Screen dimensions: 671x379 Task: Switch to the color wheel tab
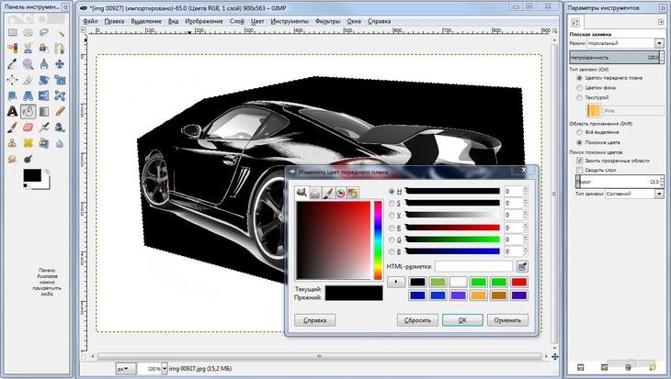coord(340,193)
